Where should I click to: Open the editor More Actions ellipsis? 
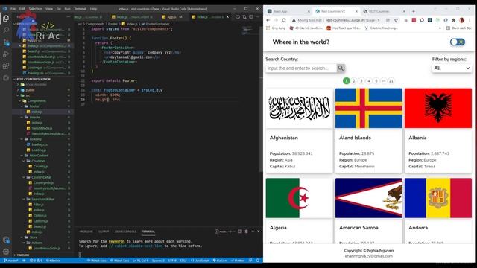(258, 17)
